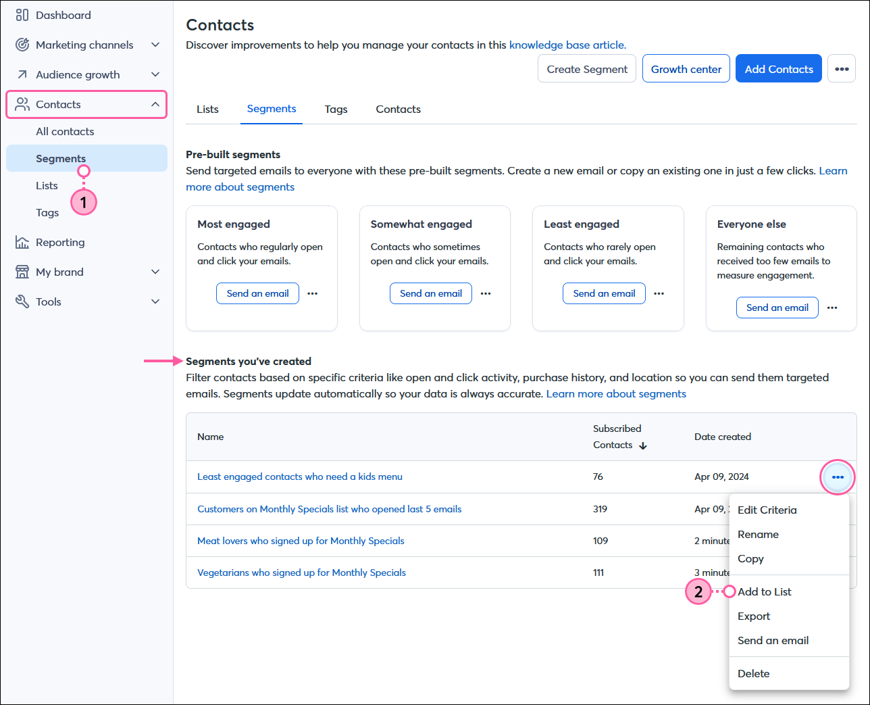Select Send an email in dropdown menu

click(x=789, y=641)
